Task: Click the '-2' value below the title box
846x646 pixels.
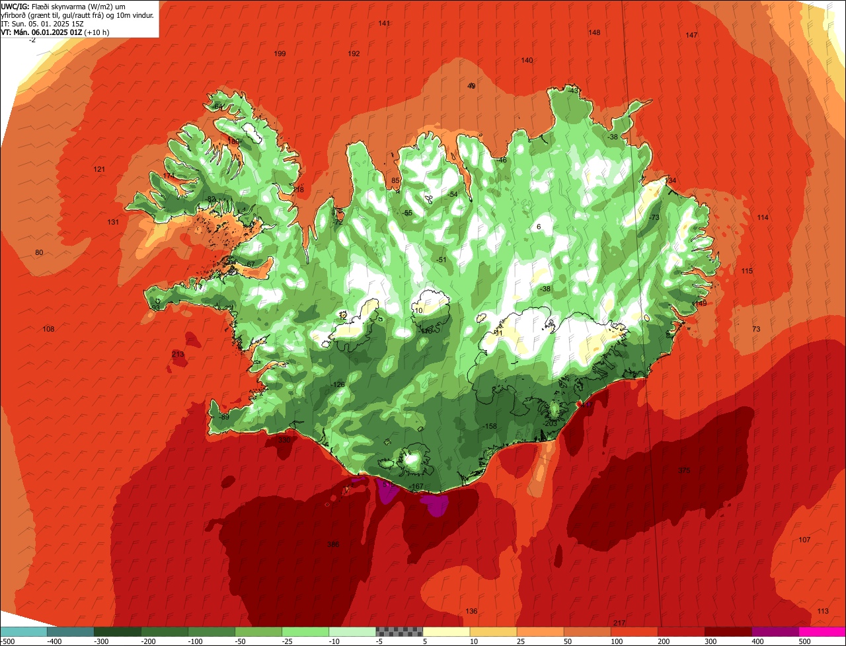Action: (x=32, y=40)
